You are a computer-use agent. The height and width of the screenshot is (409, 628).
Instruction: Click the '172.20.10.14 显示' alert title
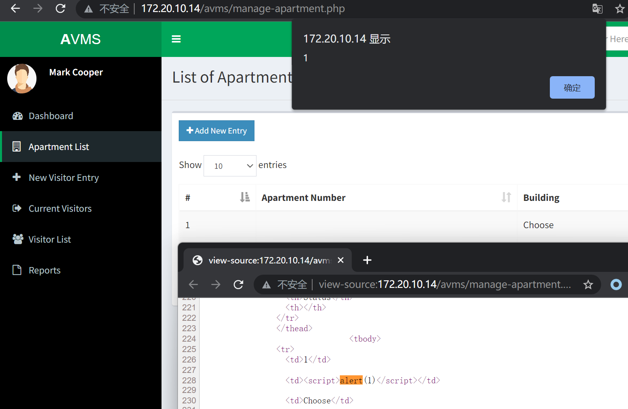click(x=347, y=39)
